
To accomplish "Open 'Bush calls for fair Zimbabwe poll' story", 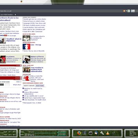I will [x=34, y=29].
